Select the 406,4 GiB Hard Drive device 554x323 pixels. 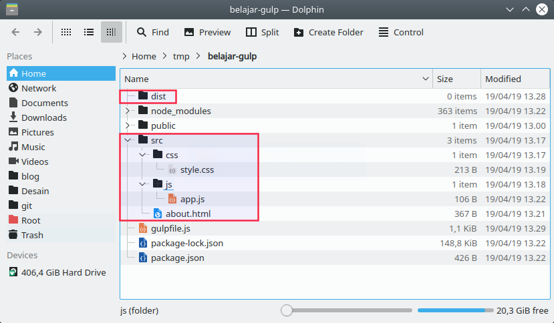pos(63,272)
